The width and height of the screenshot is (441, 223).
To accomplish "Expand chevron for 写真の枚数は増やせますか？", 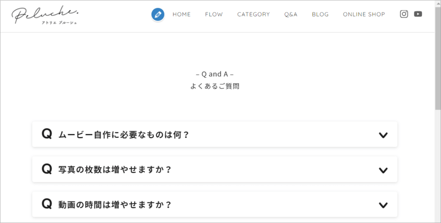I will (x=383, y=170).
